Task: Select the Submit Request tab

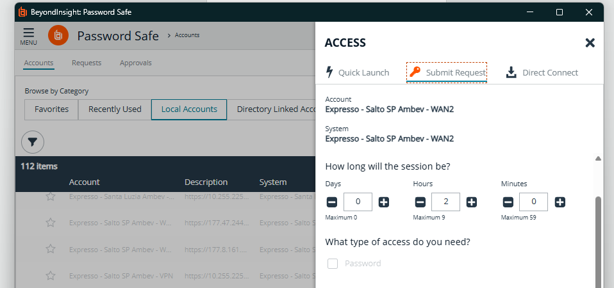Action: click(x=447, y=73)
